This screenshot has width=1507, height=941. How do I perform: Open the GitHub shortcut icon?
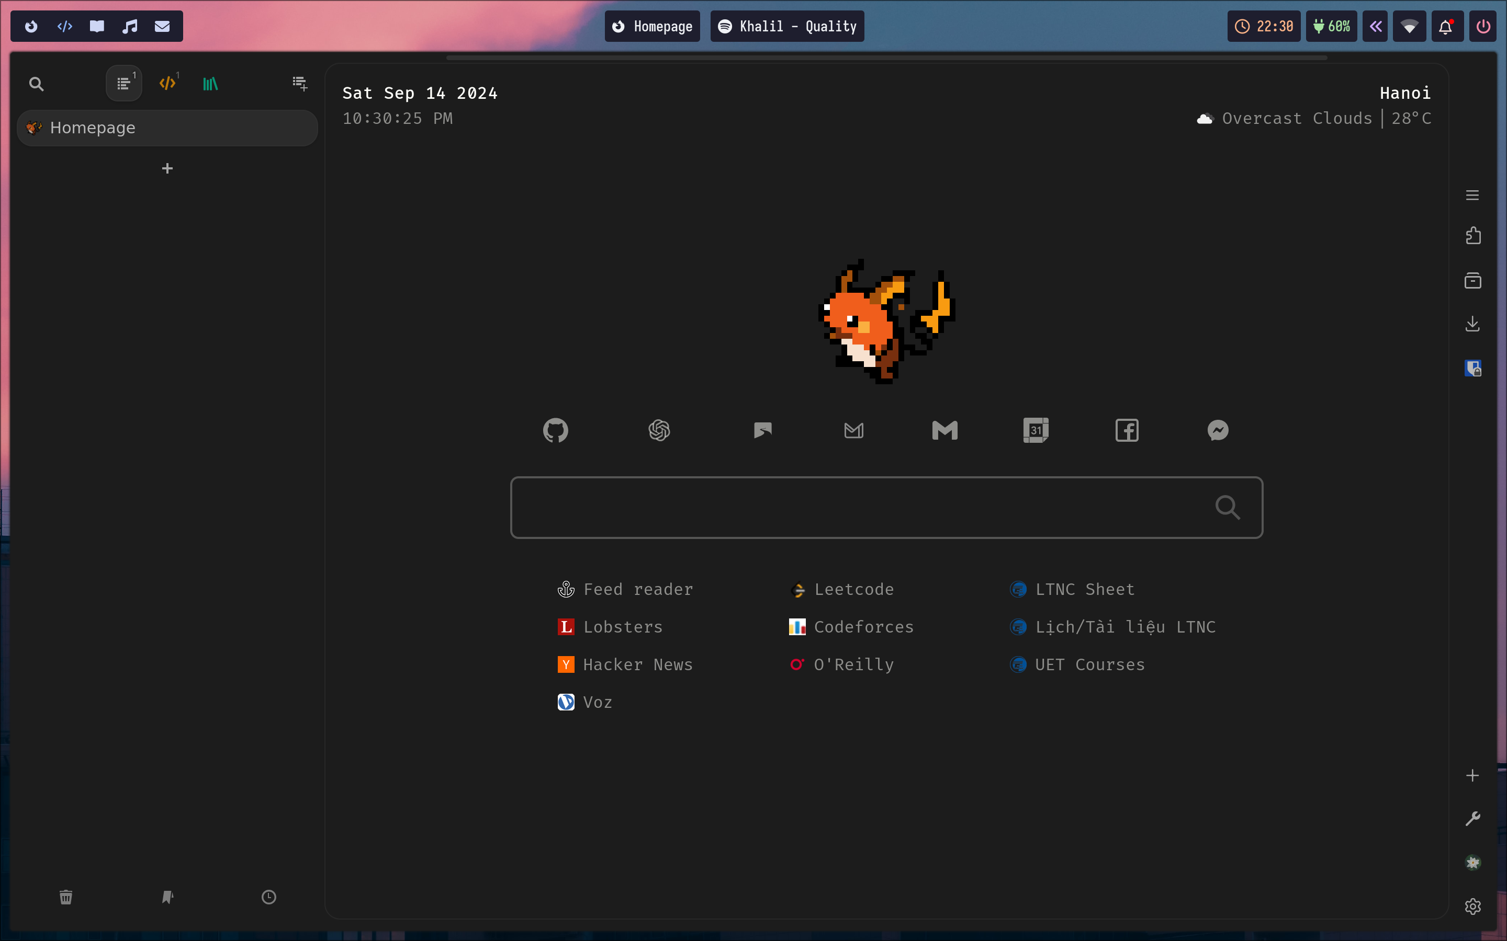pyautogui.click(x=555, y=430)
